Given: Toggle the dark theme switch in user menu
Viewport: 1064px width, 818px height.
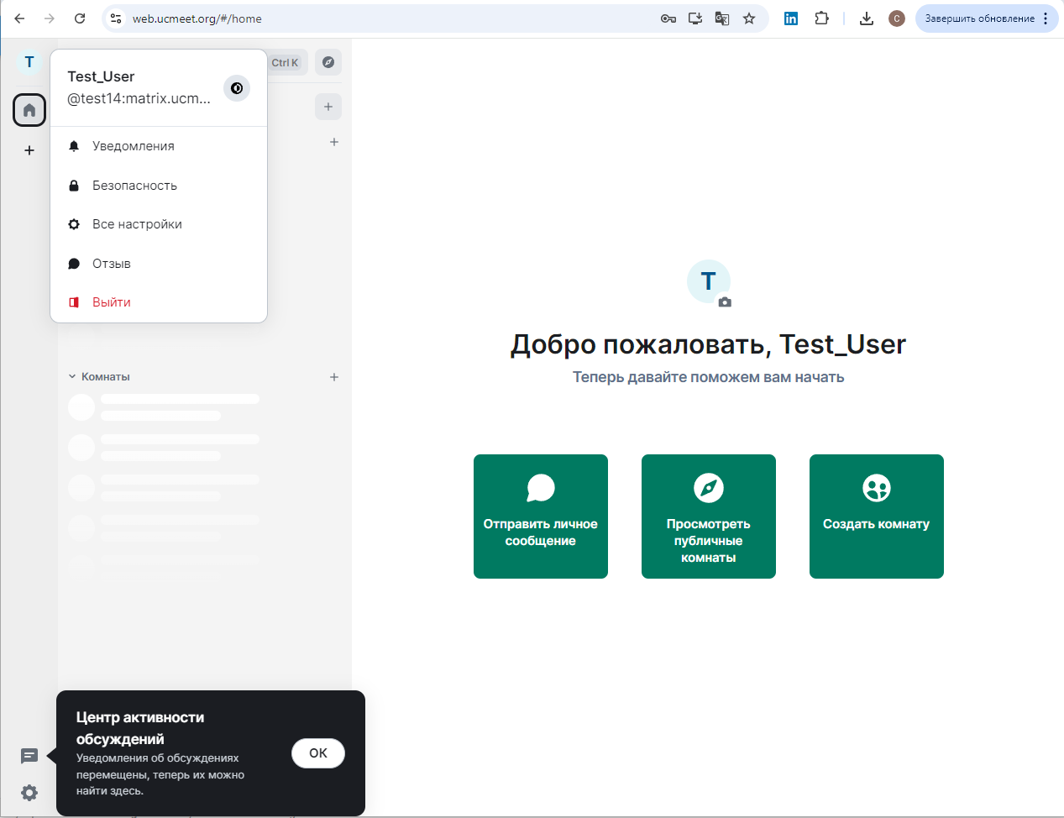Looking at the screenshot, I should (236, 88).
